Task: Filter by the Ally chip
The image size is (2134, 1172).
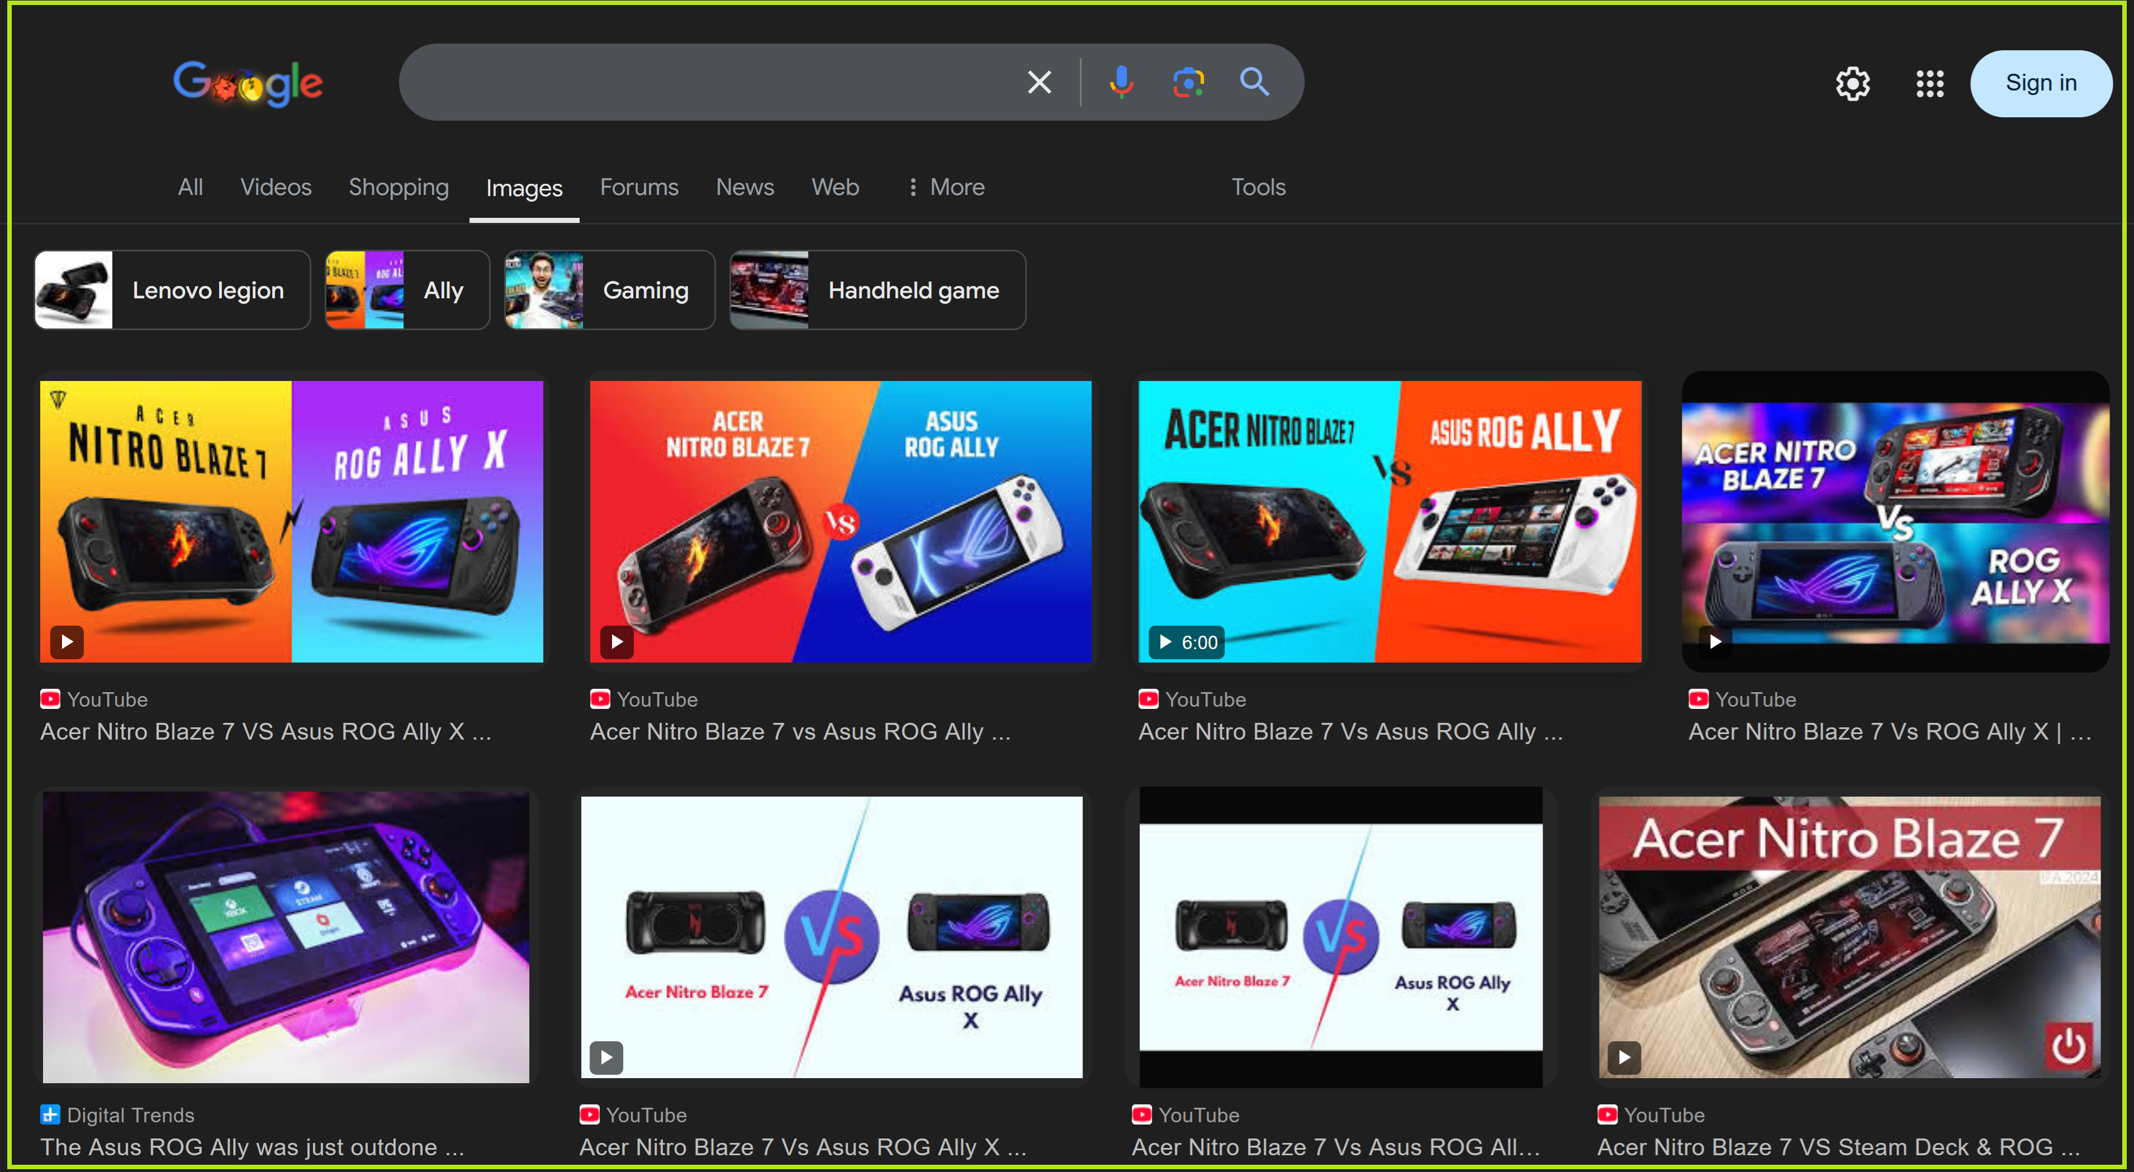Action: click(x=407, y=290)
